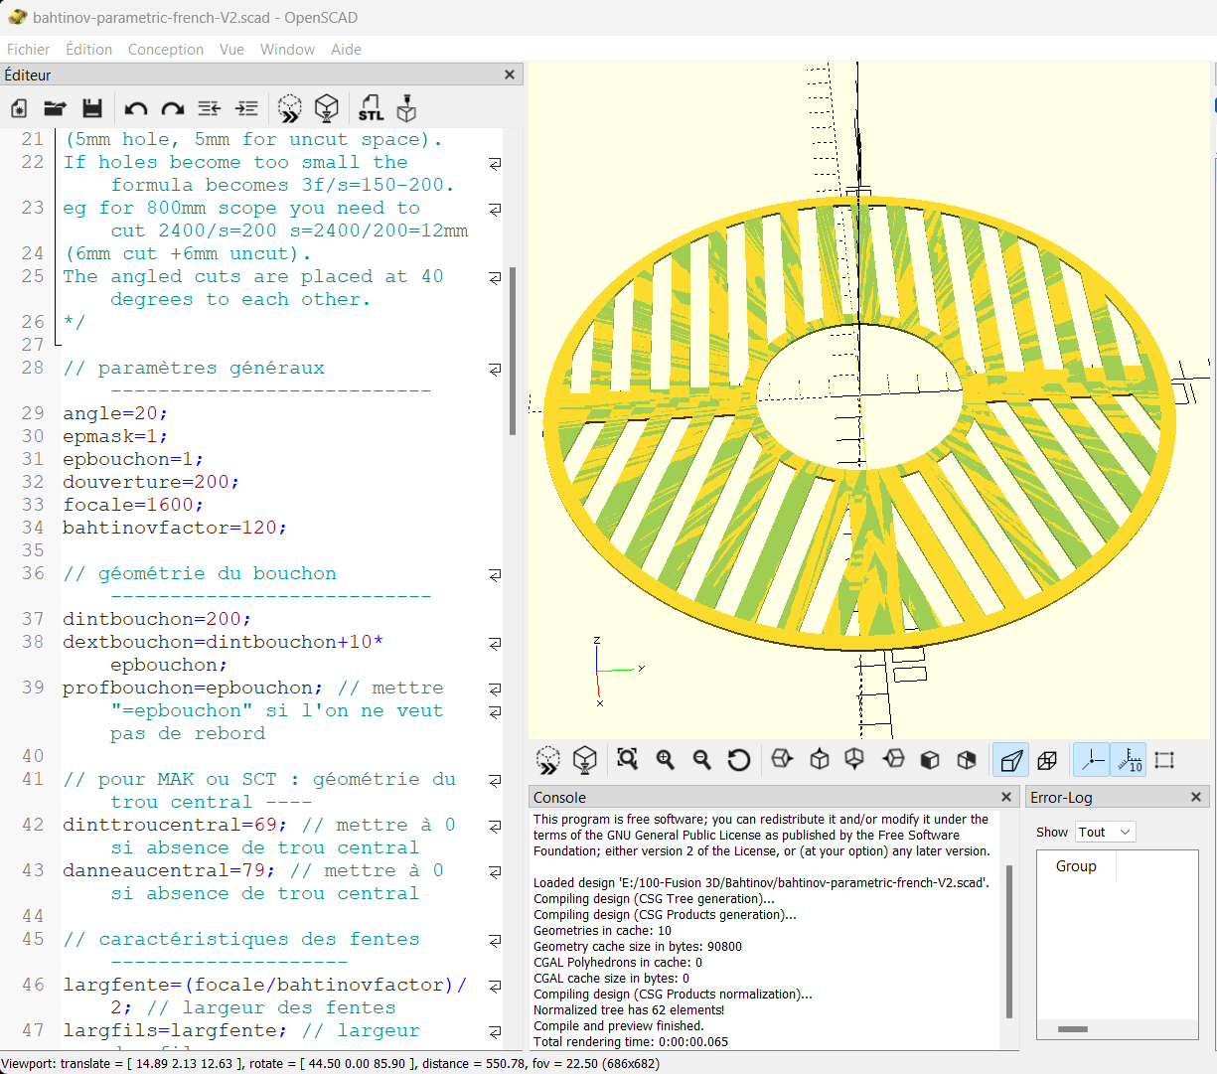Open the Conception menu

165,50
